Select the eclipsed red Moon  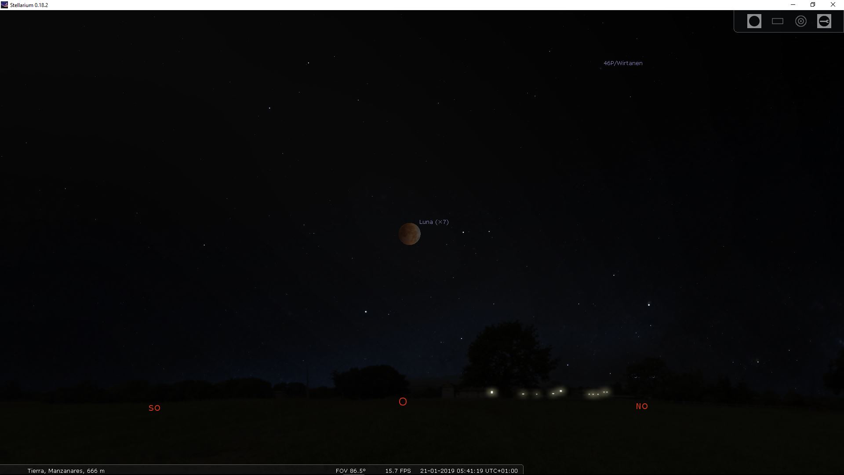(409, 234)
